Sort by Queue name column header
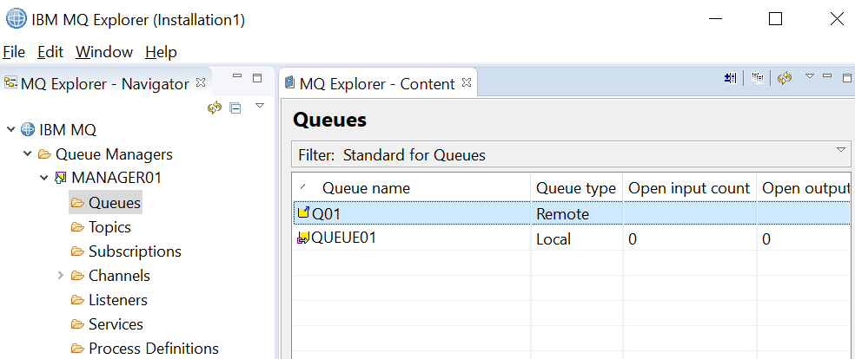This screenshot has height=359, width=855. click(366, 188)
